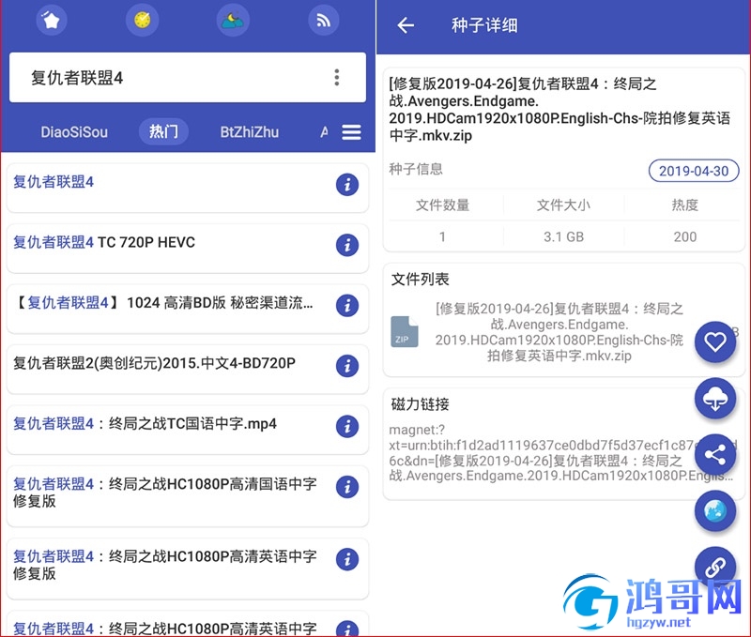
Task: Show info for 终局之战TC国语中字.mp4 result
Action: [347, 427]
